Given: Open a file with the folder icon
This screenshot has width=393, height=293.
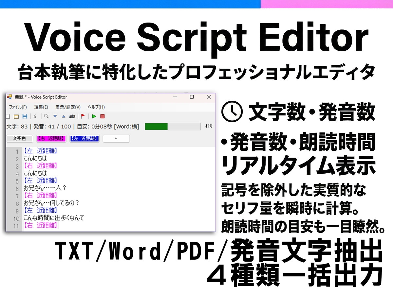Looking at the screenshot, I should click(16, 116).
